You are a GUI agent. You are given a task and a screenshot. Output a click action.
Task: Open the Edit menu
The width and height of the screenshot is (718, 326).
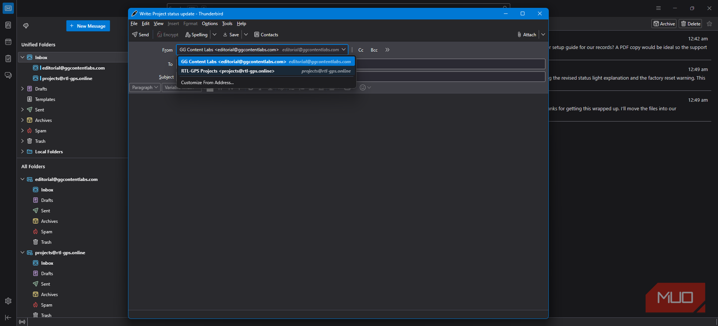pyautogui.click(x=146, y=24)
